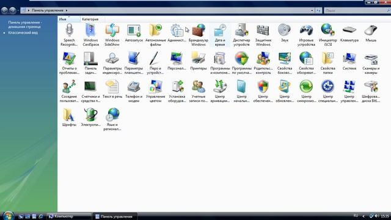Open Шифрование диска BitLocker

coord(371,91)
